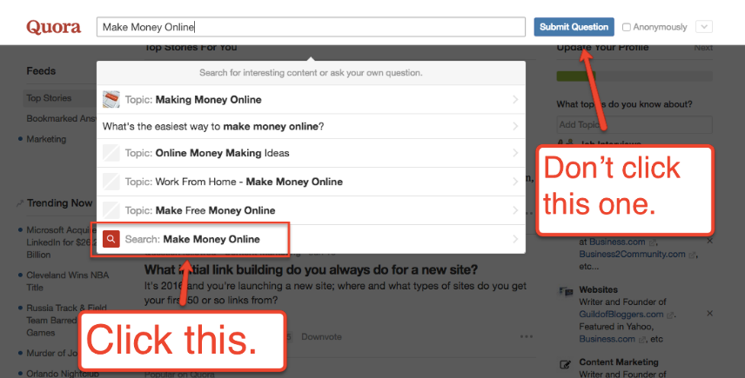Click 'Search for interesting content' hint text
Screen dimensions: 745x378
pyautogui.click(x=311, y=73)
